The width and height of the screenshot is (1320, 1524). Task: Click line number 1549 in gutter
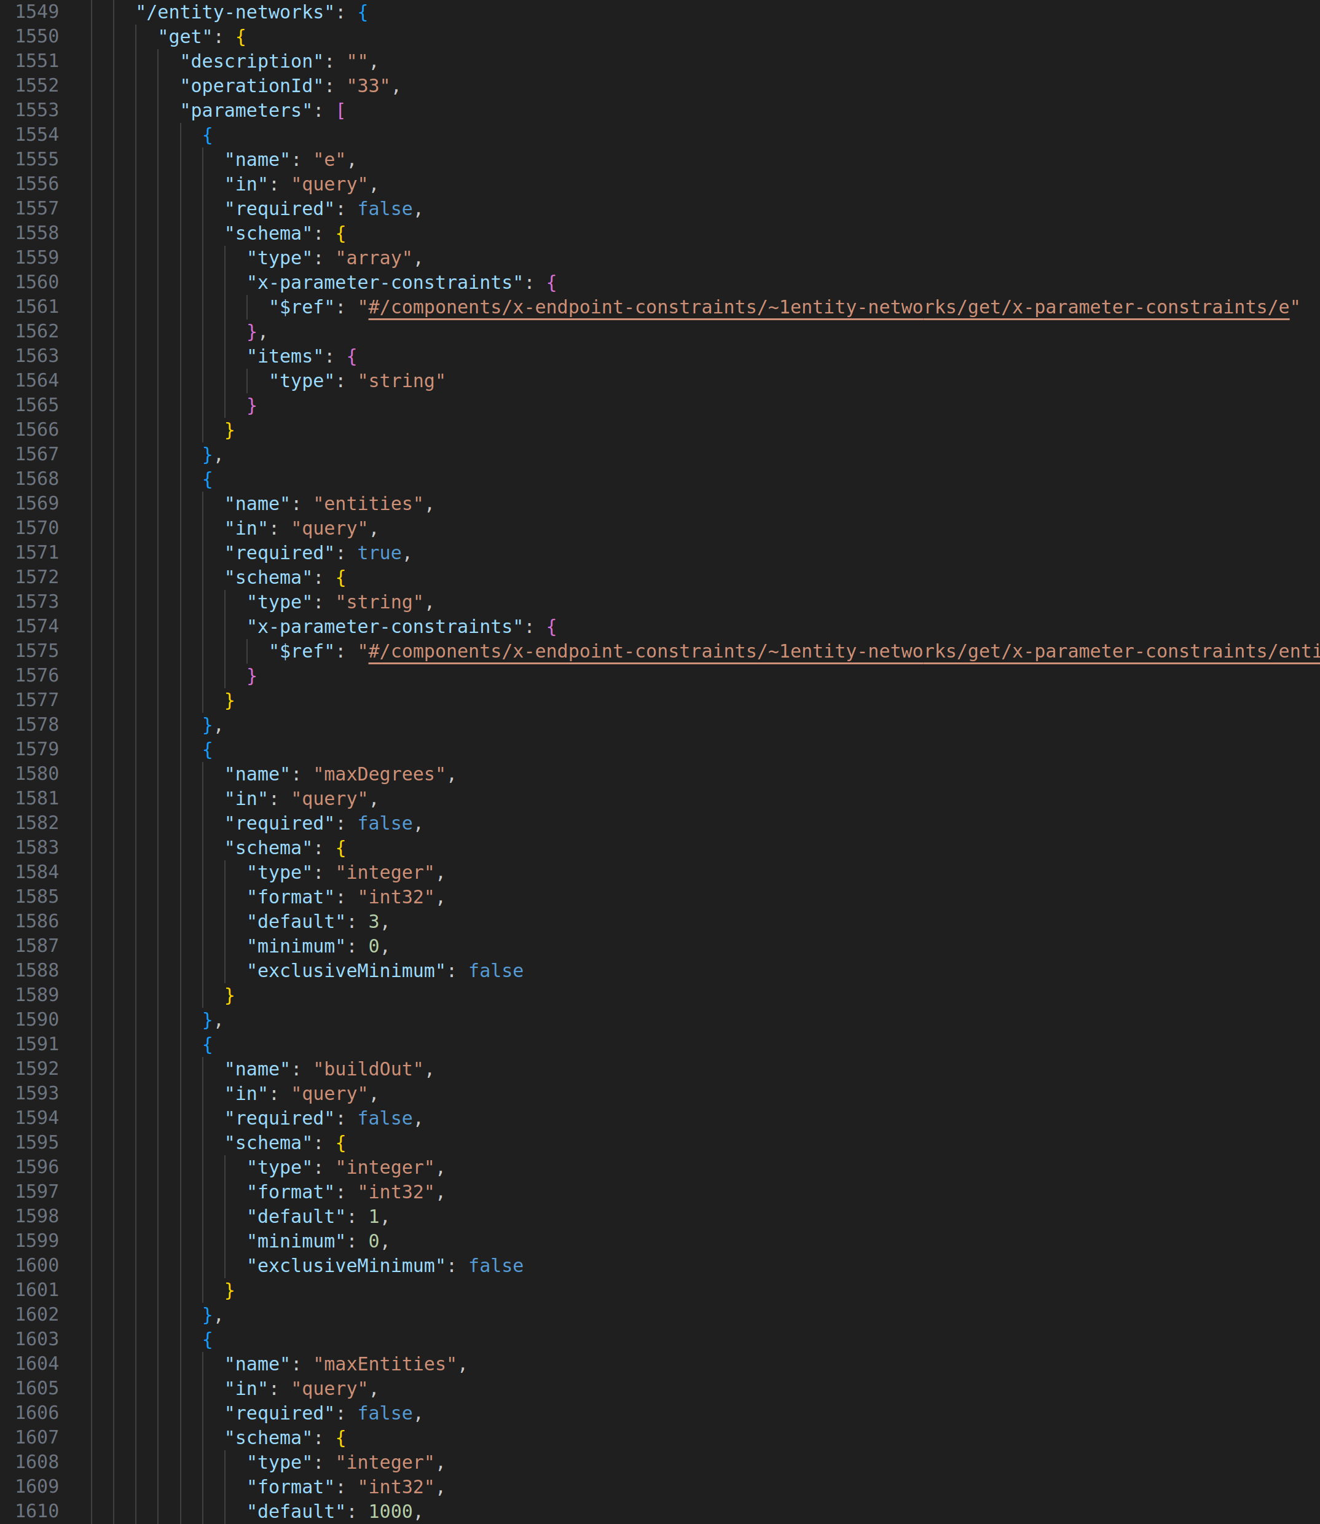pyautogui.click(x=37, y=12)
